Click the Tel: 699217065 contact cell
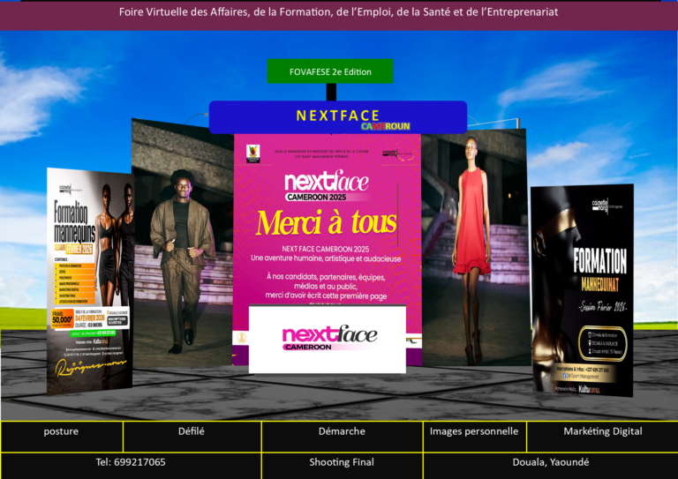The height and width of the screenshot is (479, 678). [131, 466]
